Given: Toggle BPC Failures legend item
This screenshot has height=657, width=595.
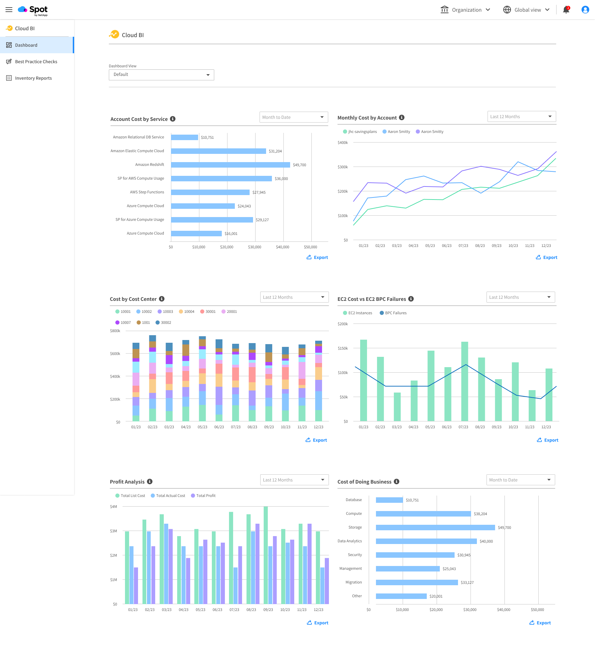Looking at the screenshot, I should click(x=393, y=313).
